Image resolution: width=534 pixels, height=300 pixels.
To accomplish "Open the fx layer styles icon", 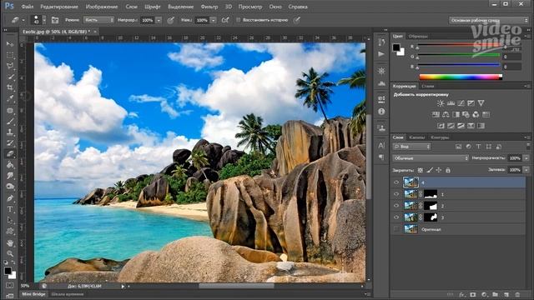I will pos(461,294).
